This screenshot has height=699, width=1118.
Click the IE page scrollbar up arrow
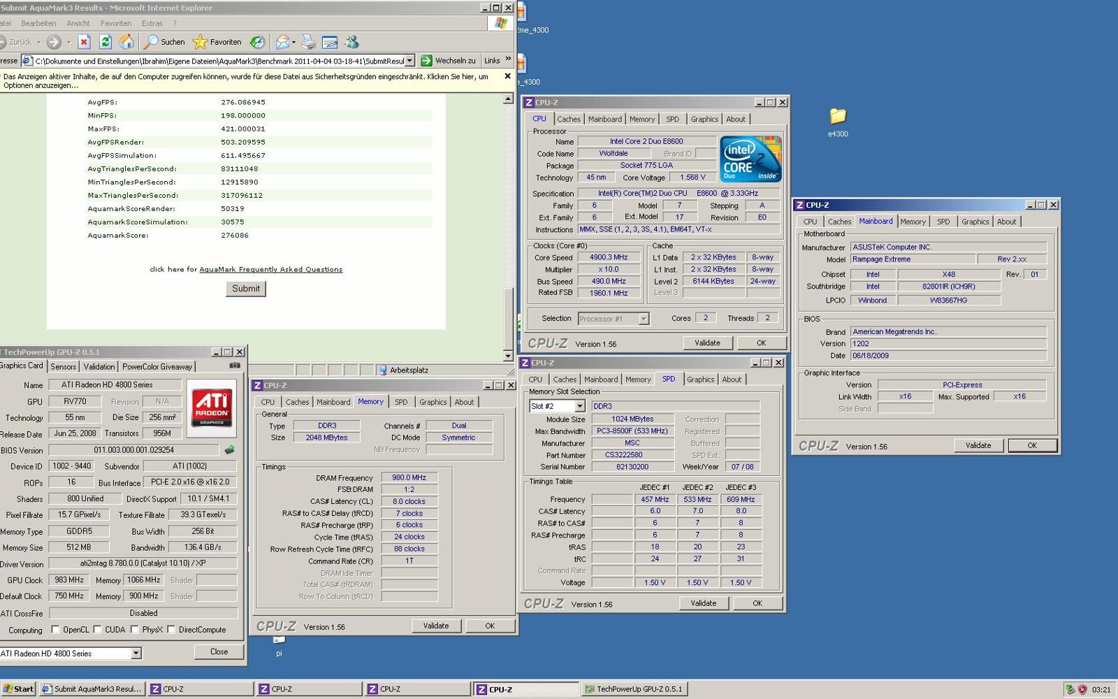[509, 99]
